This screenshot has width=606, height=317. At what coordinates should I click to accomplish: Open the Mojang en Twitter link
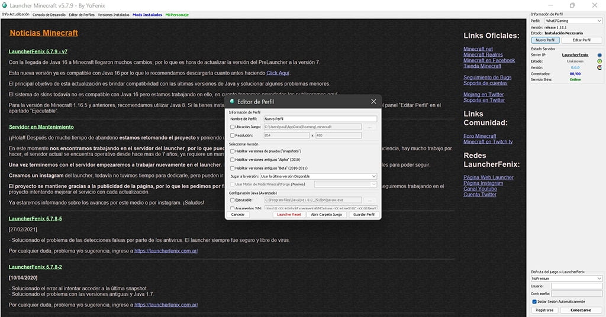pos(483,95)
